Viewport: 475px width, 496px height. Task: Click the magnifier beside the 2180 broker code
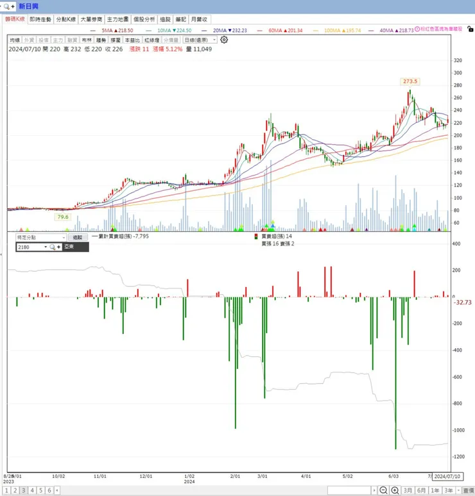52,247
